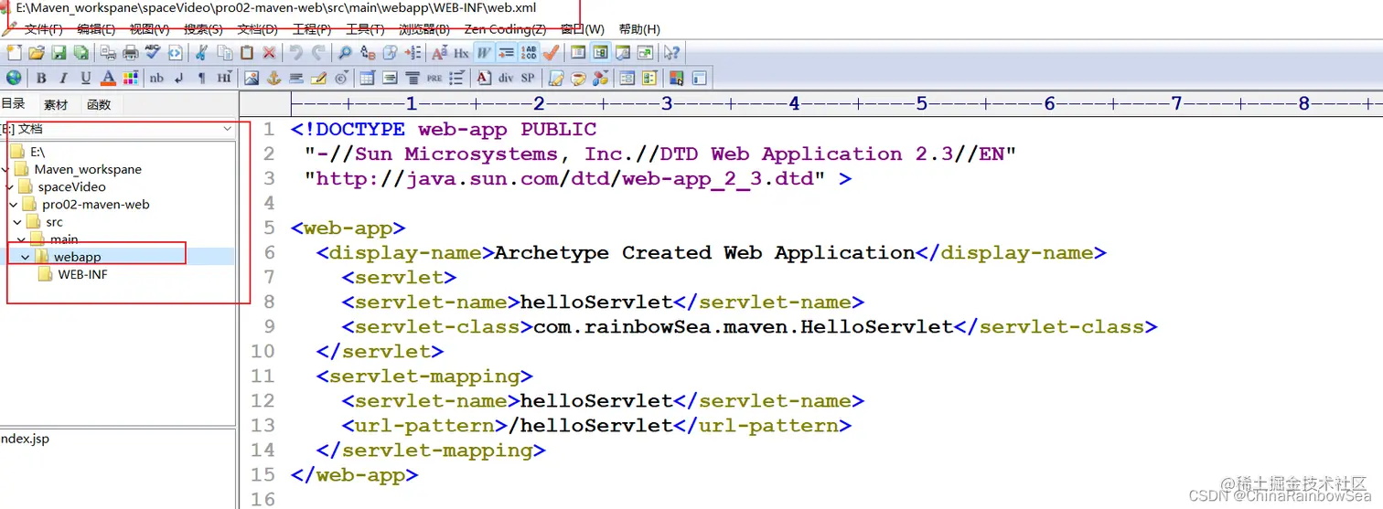Image resolution: width=1383 pixels, height=509 pixels.
Task: Open the 搜索(S) menu
Action: pyautogui.click(x=203, y=29)
